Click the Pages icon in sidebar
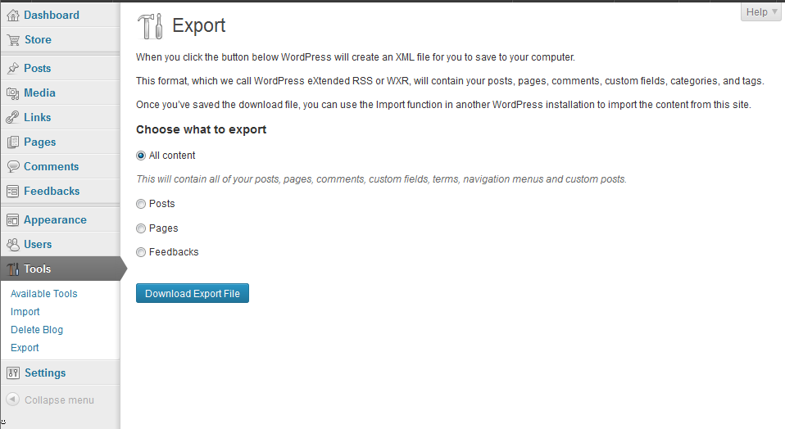 pos(12,142)
